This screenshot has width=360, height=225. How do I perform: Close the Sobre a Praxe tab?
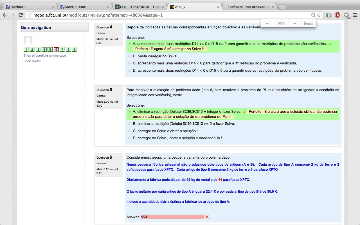(108, 7)
